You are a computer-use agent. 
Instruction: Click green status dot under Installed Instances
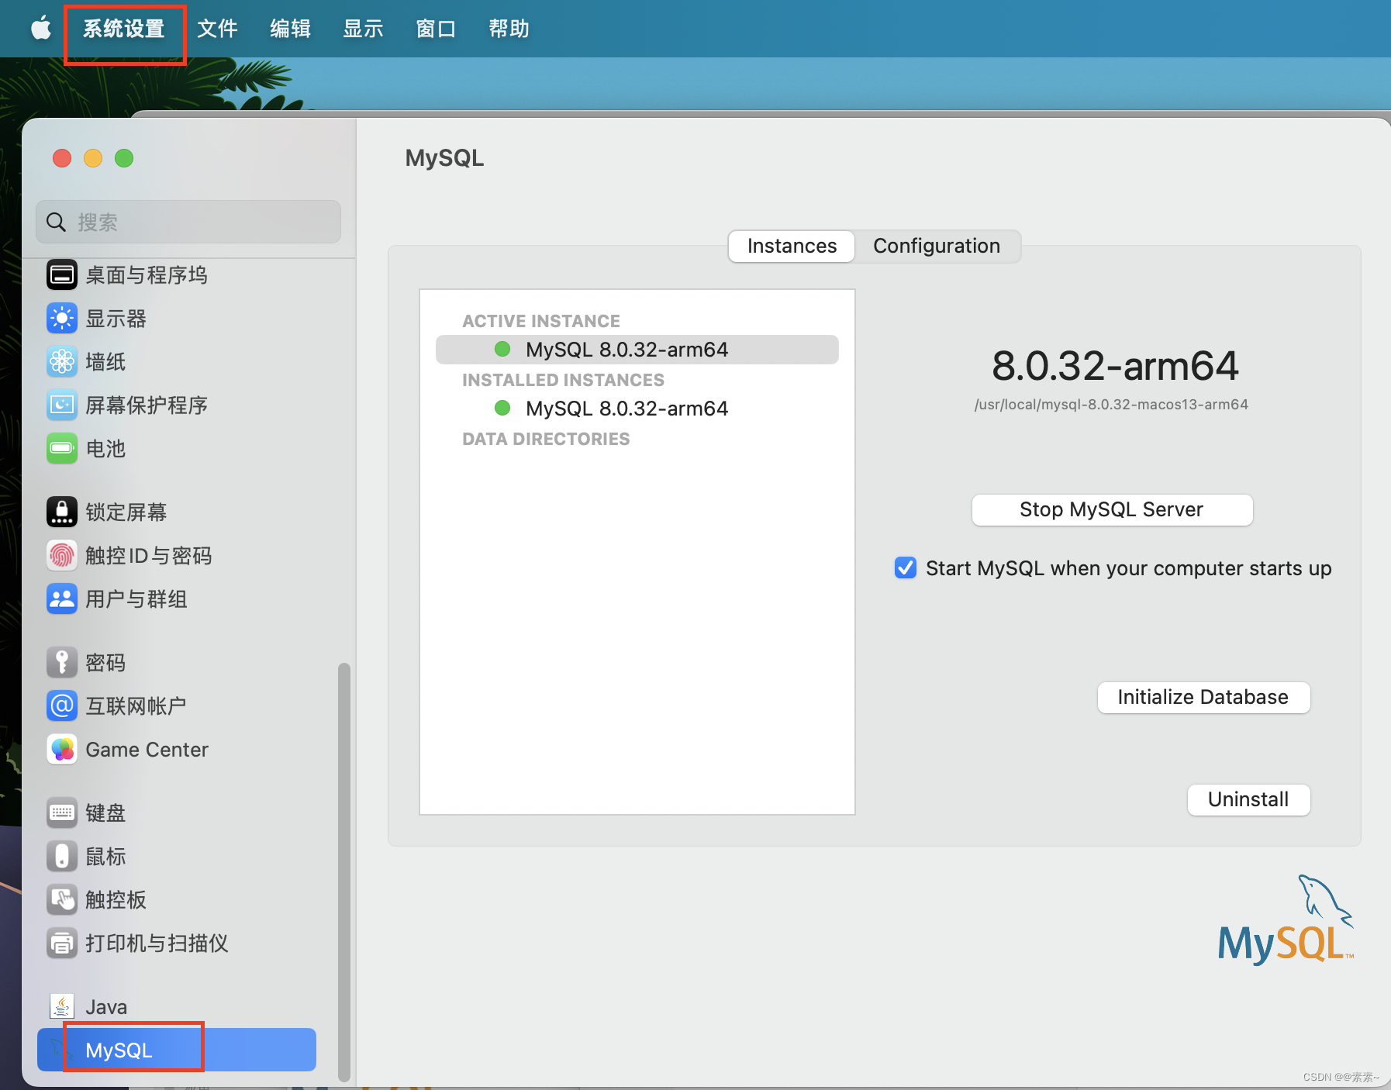pos(502,408)
